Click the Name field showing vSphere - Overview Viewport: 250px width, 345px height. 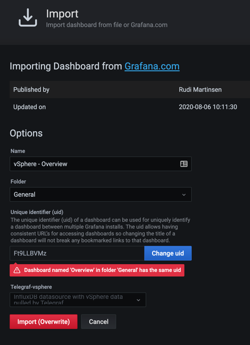[x=101, y=164]
